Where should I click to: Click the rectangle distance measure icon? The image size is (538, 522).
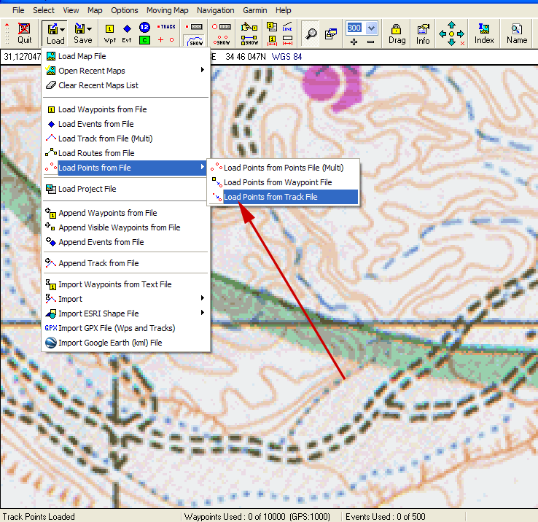point(287,41)
